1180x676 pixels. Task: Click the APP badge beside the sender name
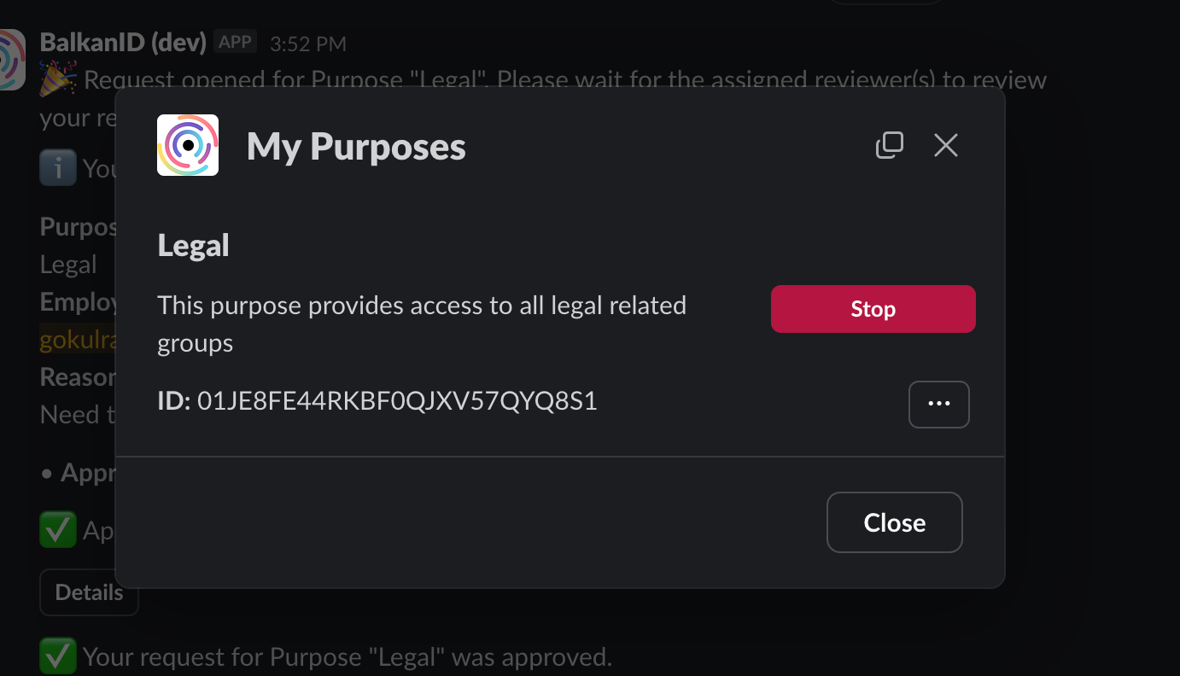[235, 41]
